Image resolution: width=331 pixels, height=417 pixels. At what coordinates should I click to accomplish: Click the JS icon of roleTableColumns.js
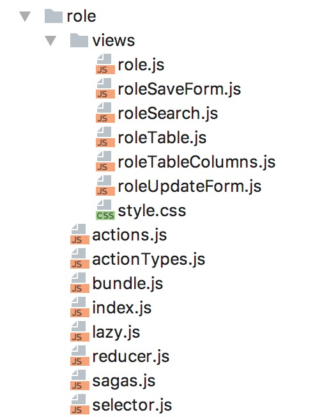tap(105, 161)
